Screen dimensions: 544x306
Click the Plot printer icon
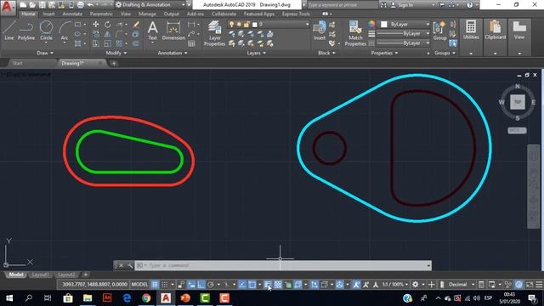tap(81, 5)
